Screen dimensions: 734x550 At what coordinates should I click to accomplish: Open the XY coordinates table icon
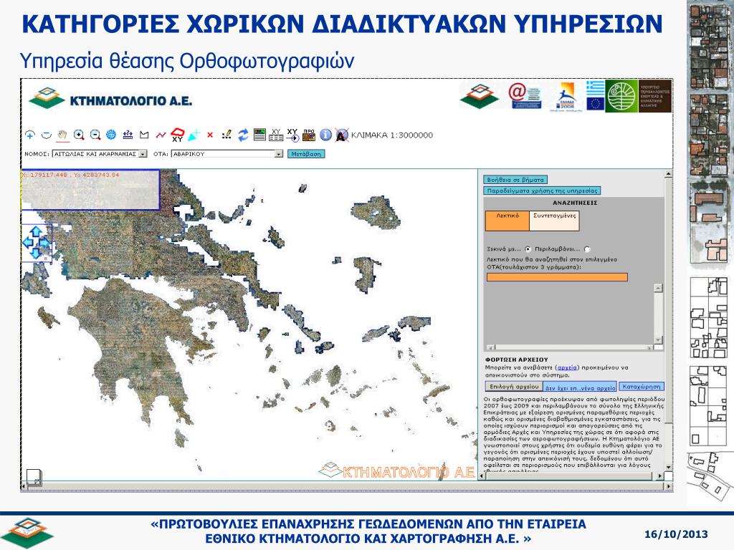pyautogui.click(x=276, y=135)
